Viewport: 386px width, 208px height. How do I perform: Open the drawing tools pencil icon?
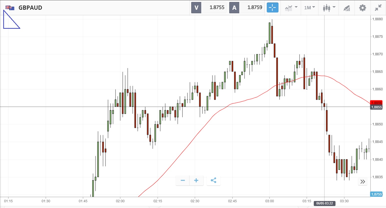point(346,8)
